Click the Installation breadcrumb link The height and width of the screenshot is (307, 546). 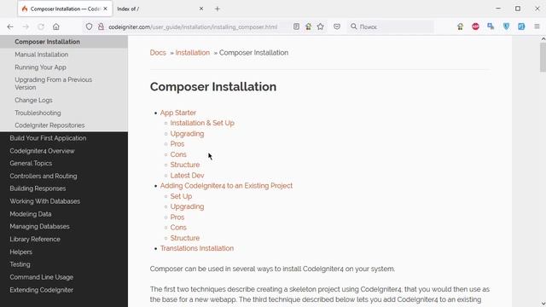tap(193, 53)
